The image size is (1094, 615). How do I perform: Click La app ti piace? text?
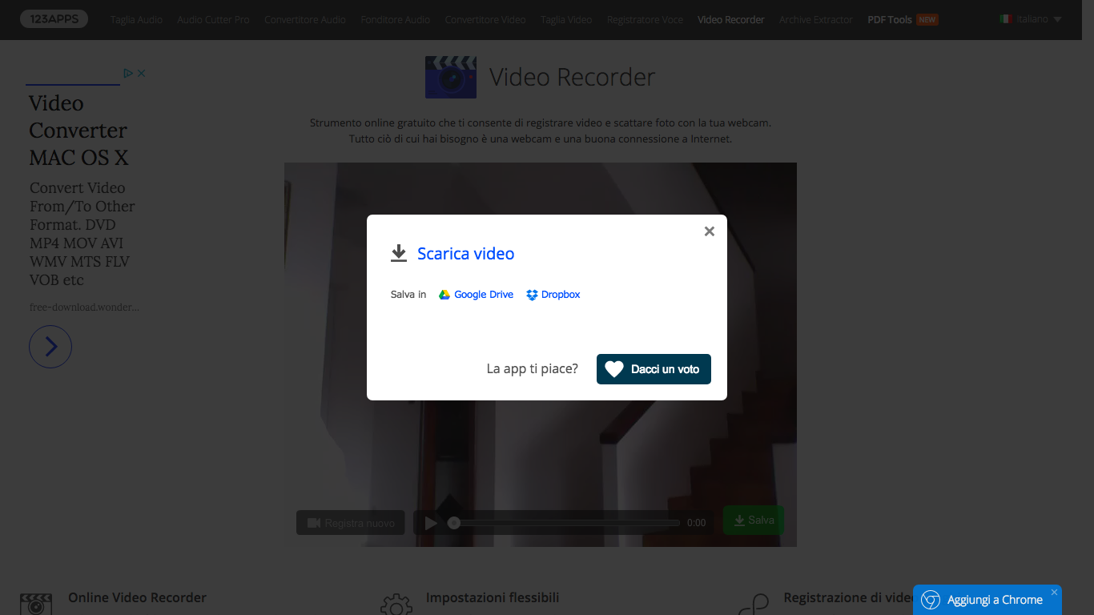pos(532,369)
